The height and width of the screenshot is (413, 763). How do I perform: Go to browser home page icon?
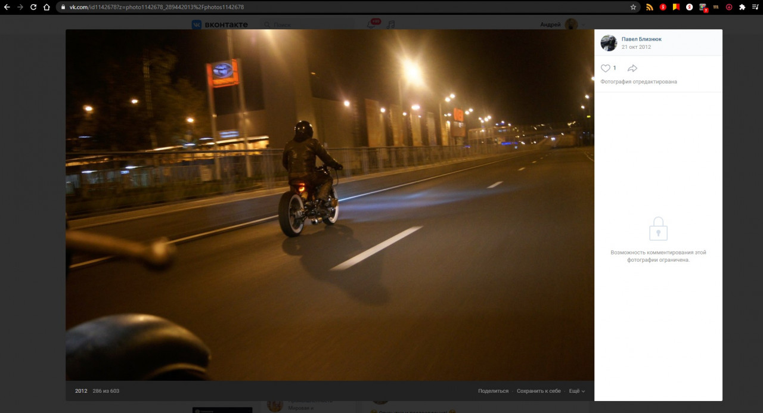point(46,7)
